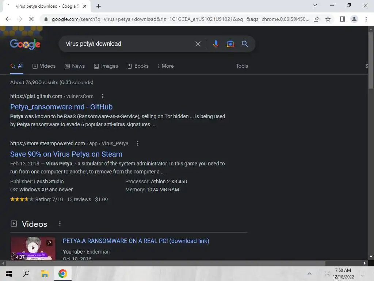
Task: Open Chrome three-dot menu
Action: (366, 19)
